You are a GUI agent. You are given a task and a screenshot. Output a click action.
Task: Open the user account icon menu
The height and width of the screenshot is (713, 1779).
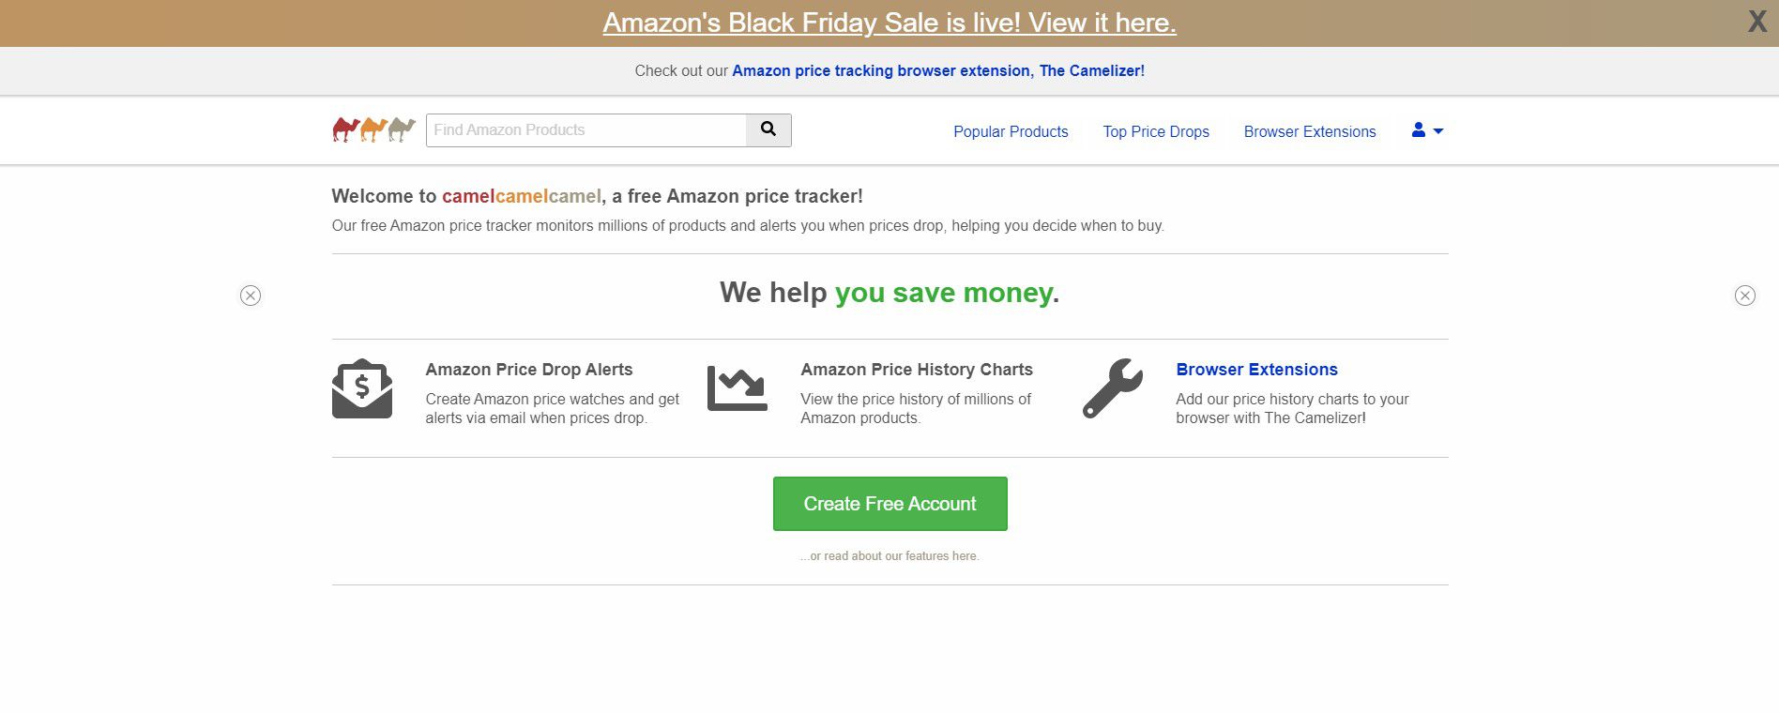(x=1419, y=130)
